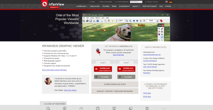Click the See 64-bit info link
The height and width of the screenshot is (110, 213).
pyautogui.click(x=118, y=55)
